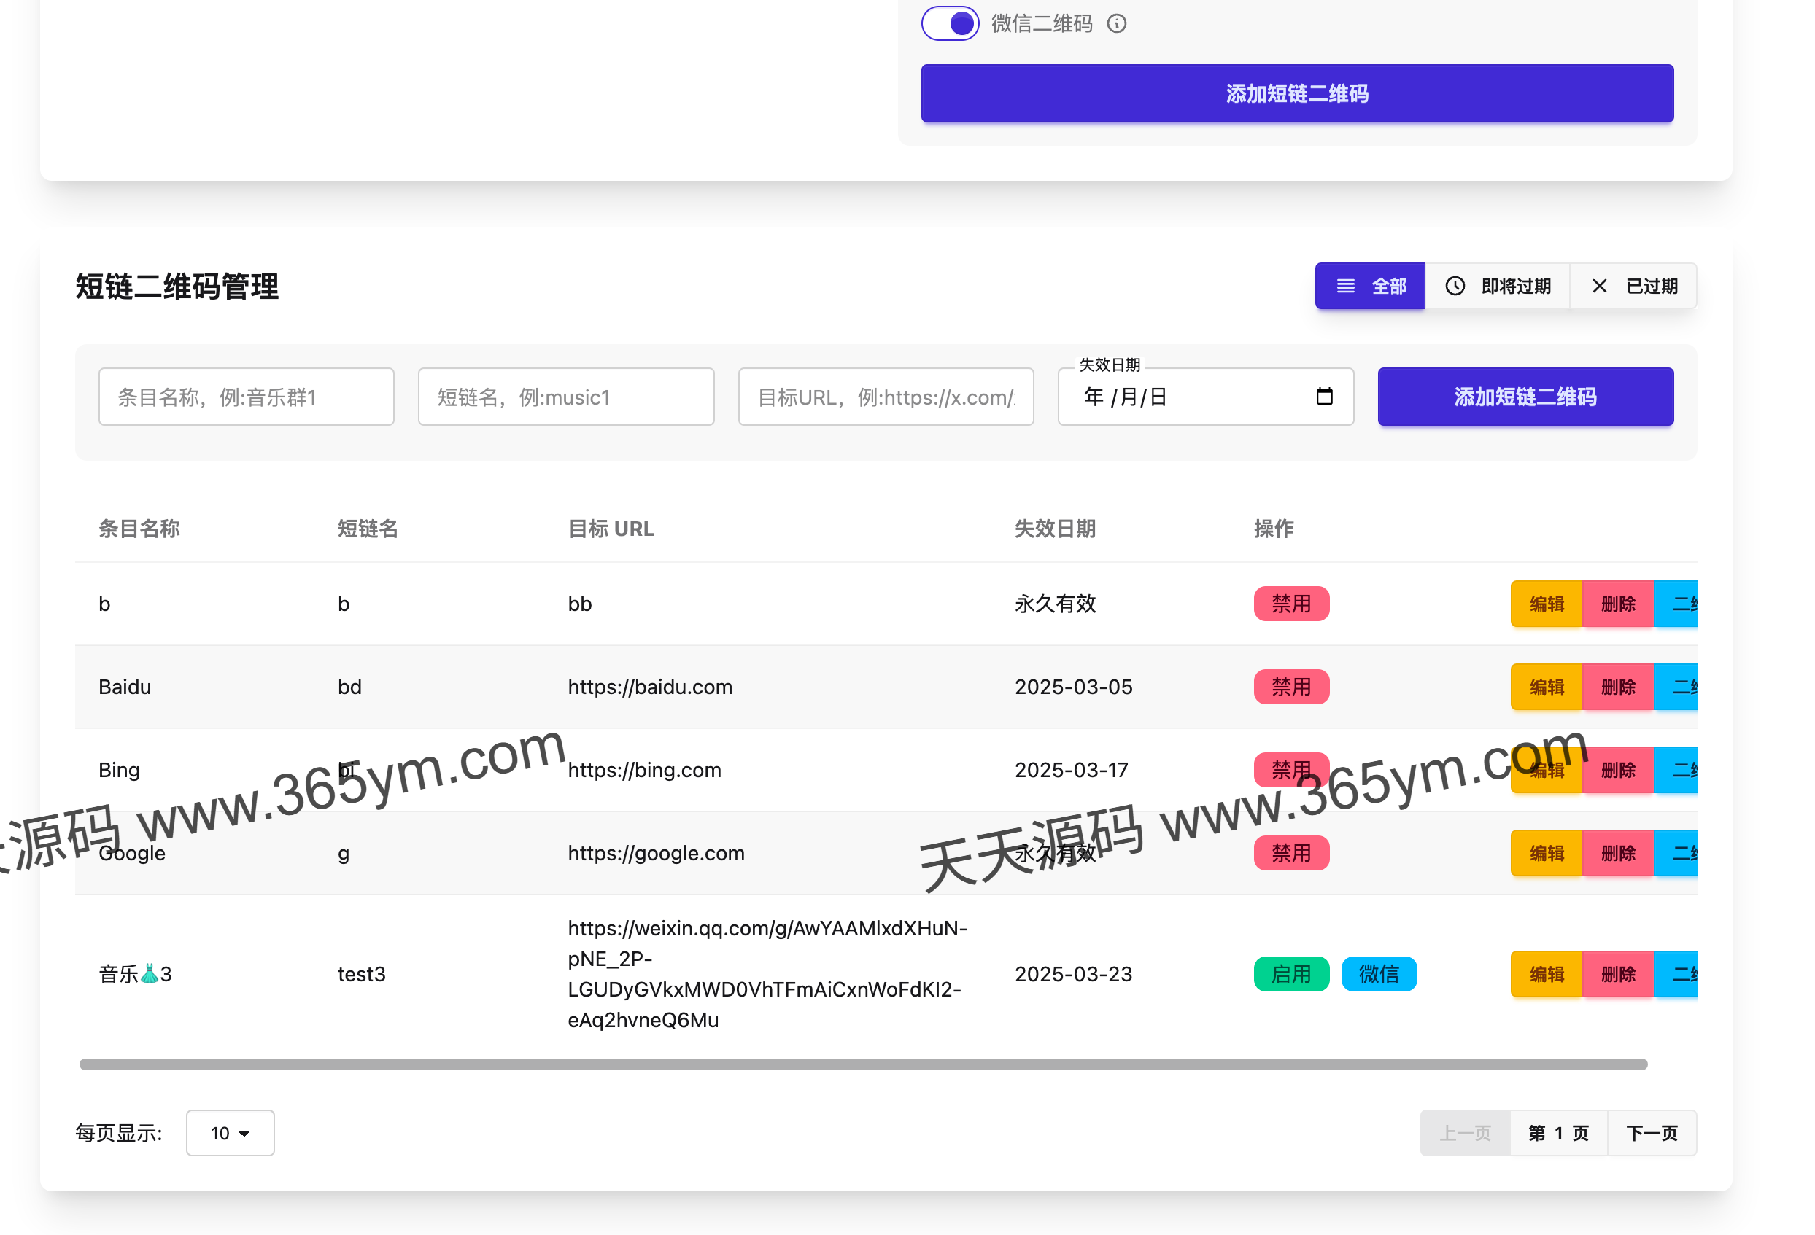Edit the Bing entry via 编辑

[x=1546, y=770]
